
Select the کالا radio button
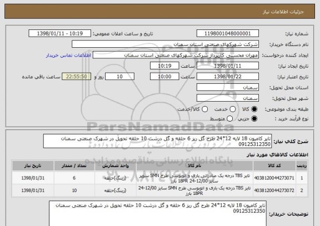point(254,109)
